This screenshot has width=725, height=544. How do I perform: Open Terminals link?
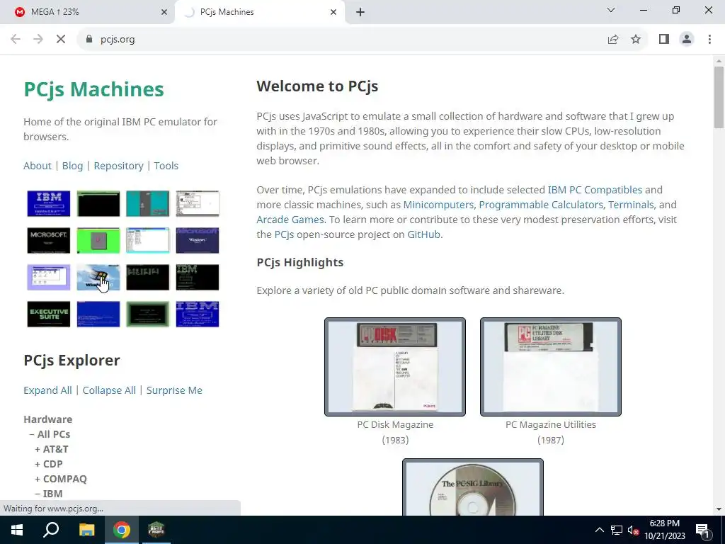[x=631, y=205]
